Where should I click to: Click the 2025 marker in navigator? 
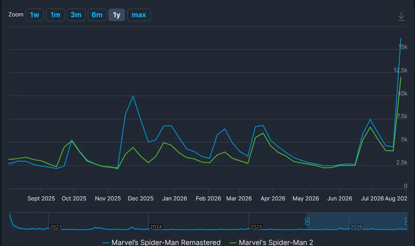(x=256, y=227)
